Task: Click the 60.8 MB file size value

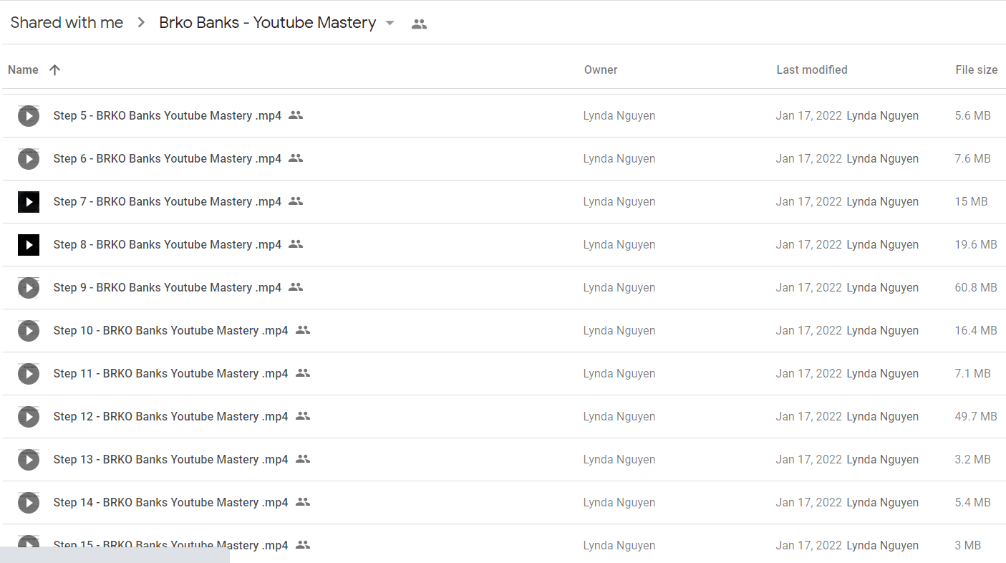Action: 976,287
